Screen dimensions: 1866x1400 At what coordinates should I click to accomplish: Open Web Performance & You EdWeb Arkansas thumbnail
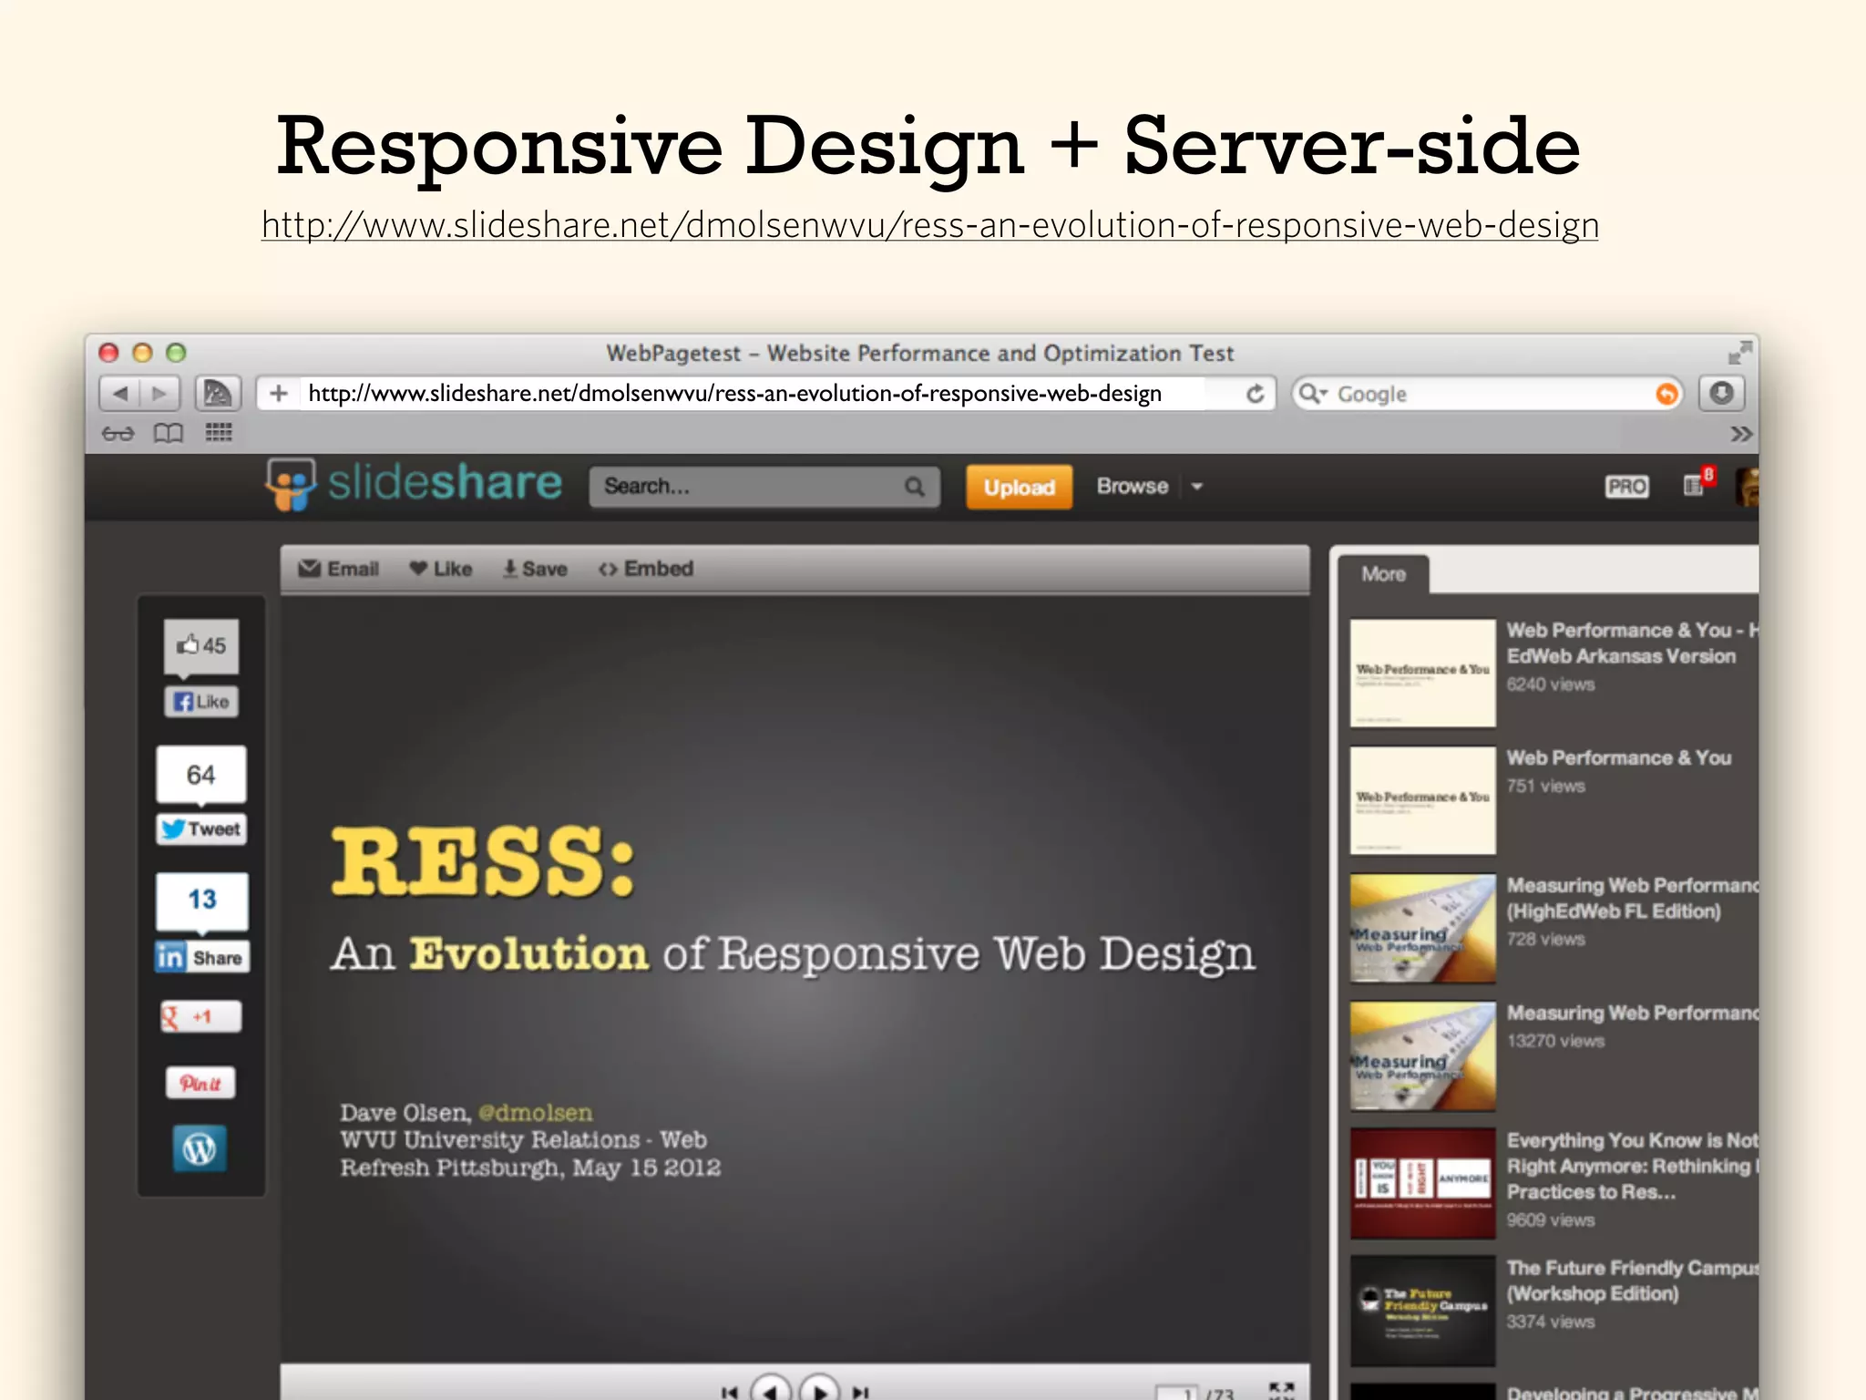click(1422, 674)
